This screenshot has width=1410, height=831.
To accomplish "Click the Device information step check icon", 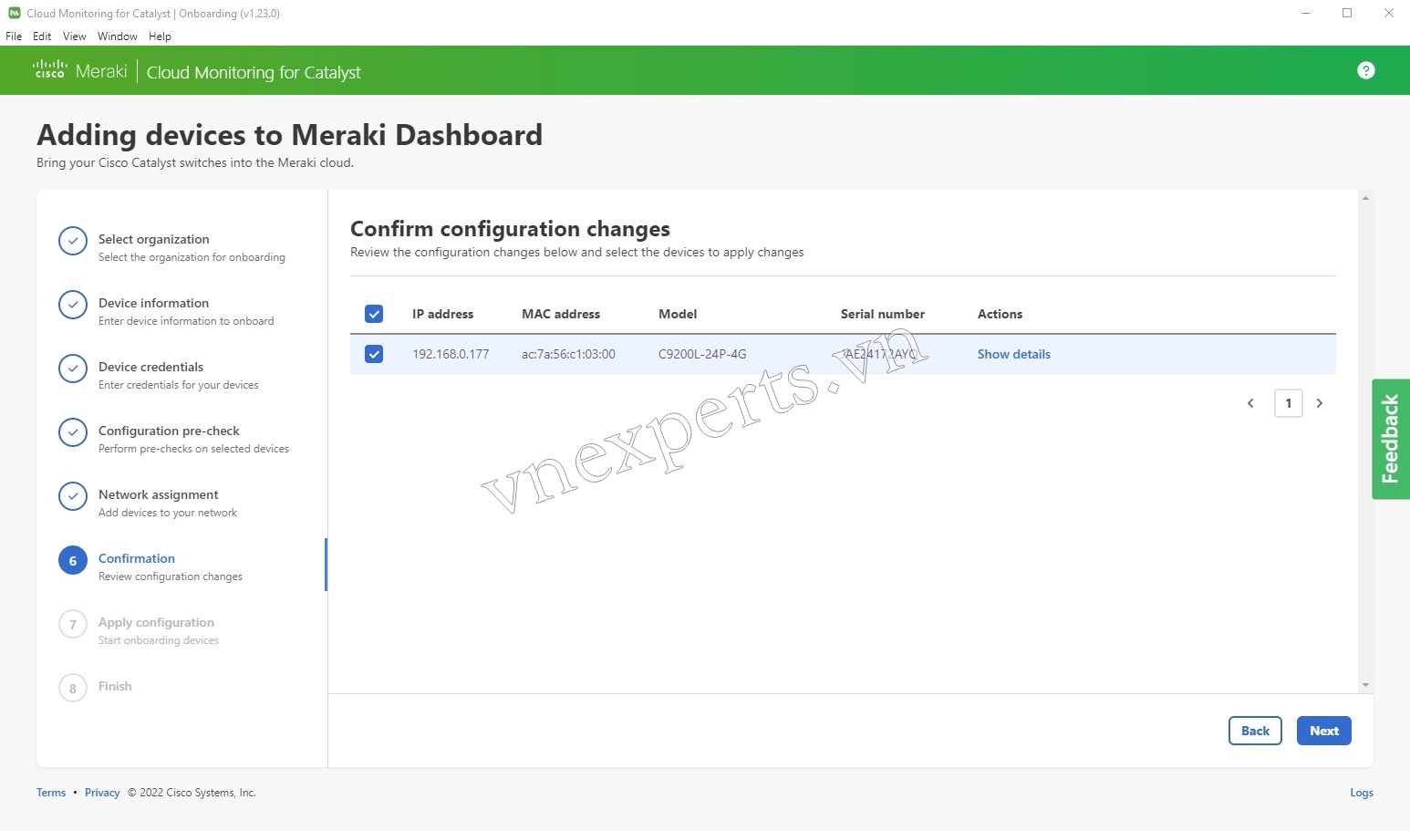I will [73, 305].
